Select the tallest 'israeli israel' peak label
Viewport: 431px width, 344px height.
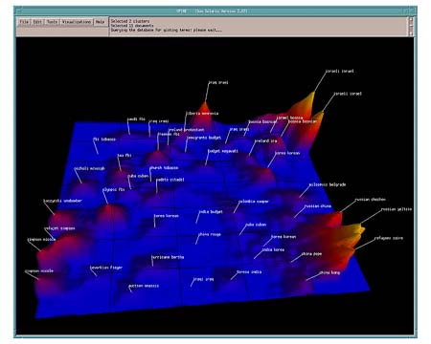[x=339, y=72]
